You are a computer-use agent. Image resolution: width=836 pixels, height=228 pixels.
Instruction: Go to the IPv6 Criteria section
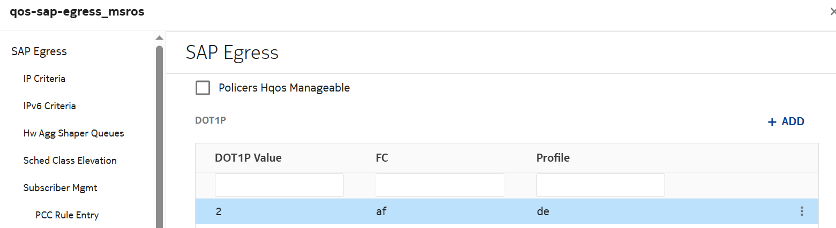(50, 106)
